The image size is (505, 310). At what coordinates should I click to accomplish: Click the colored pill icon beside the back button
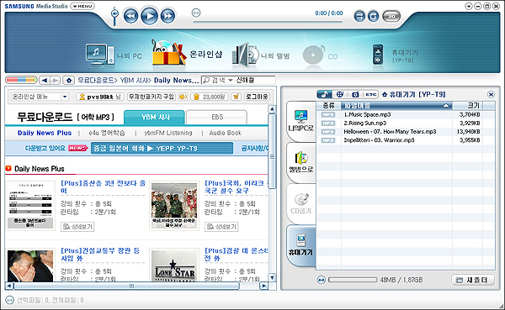21,80
